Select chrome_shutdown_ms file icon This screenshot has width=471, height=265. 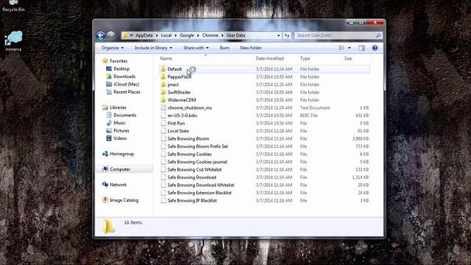[x=163, y=108]
